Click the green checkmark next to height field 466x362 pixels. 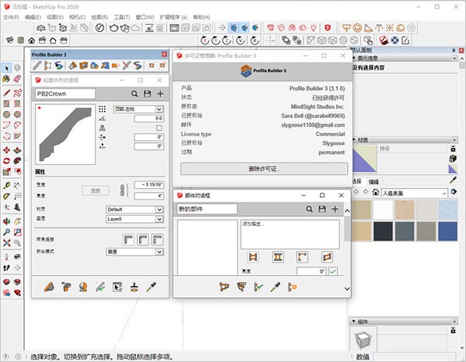click(333, 272)
